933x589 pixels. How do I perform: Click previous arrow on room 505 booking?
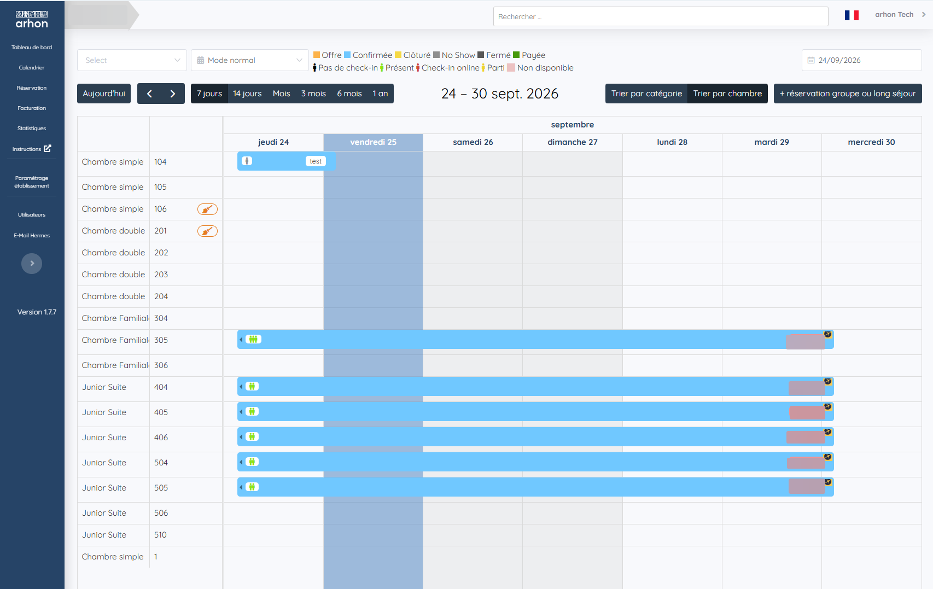click(241, 487)
